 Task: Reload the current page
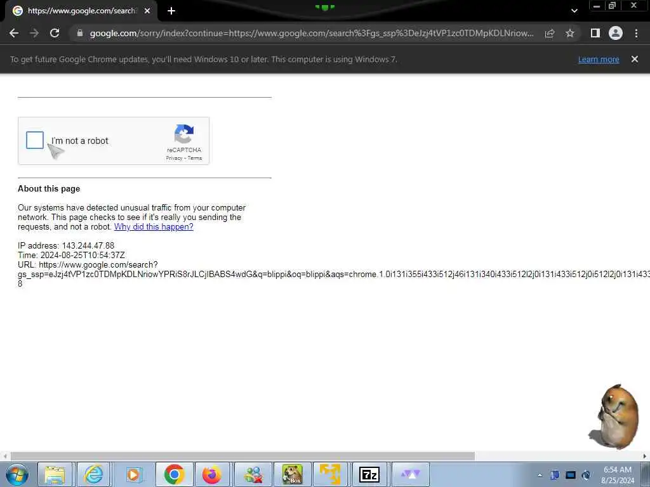(55, 33)
